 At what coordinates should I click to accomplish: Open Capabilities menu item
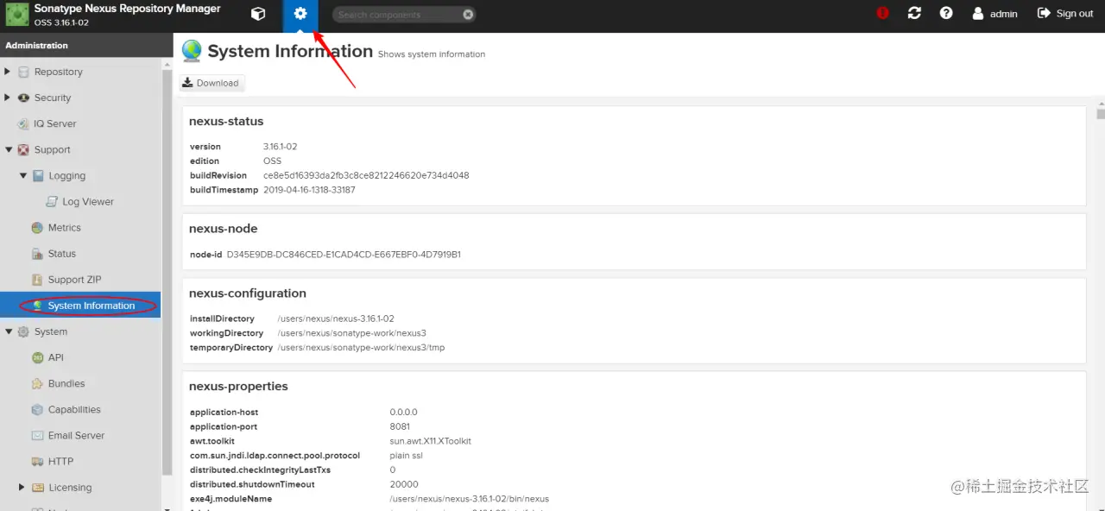[74, 409]
